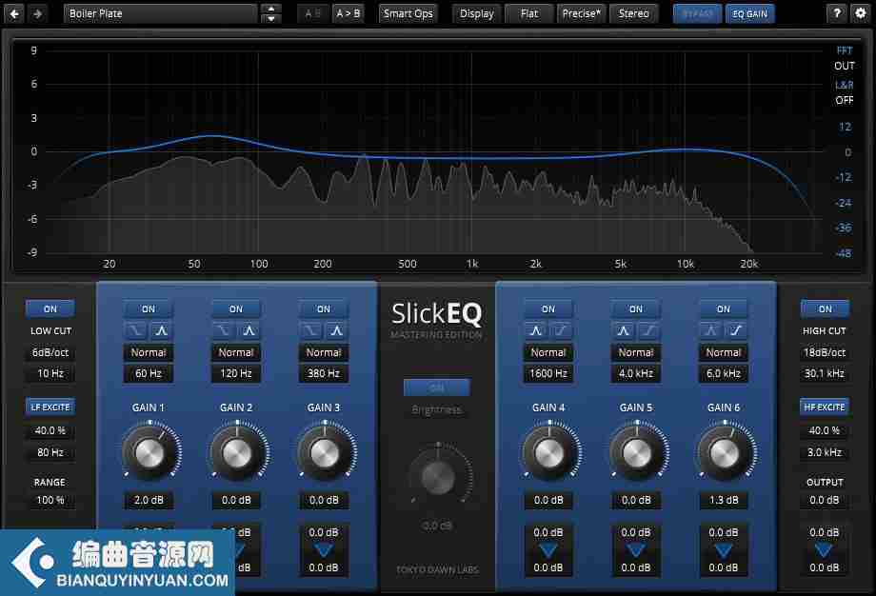Open the help question mark icon
The height and width of the screenshot is (596, 876).
836,13
